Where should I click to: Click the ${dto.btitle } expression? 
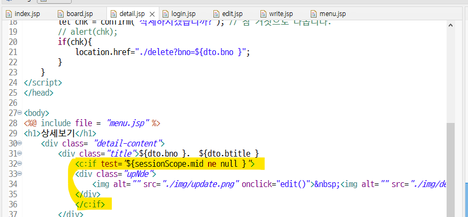[228, 153]
